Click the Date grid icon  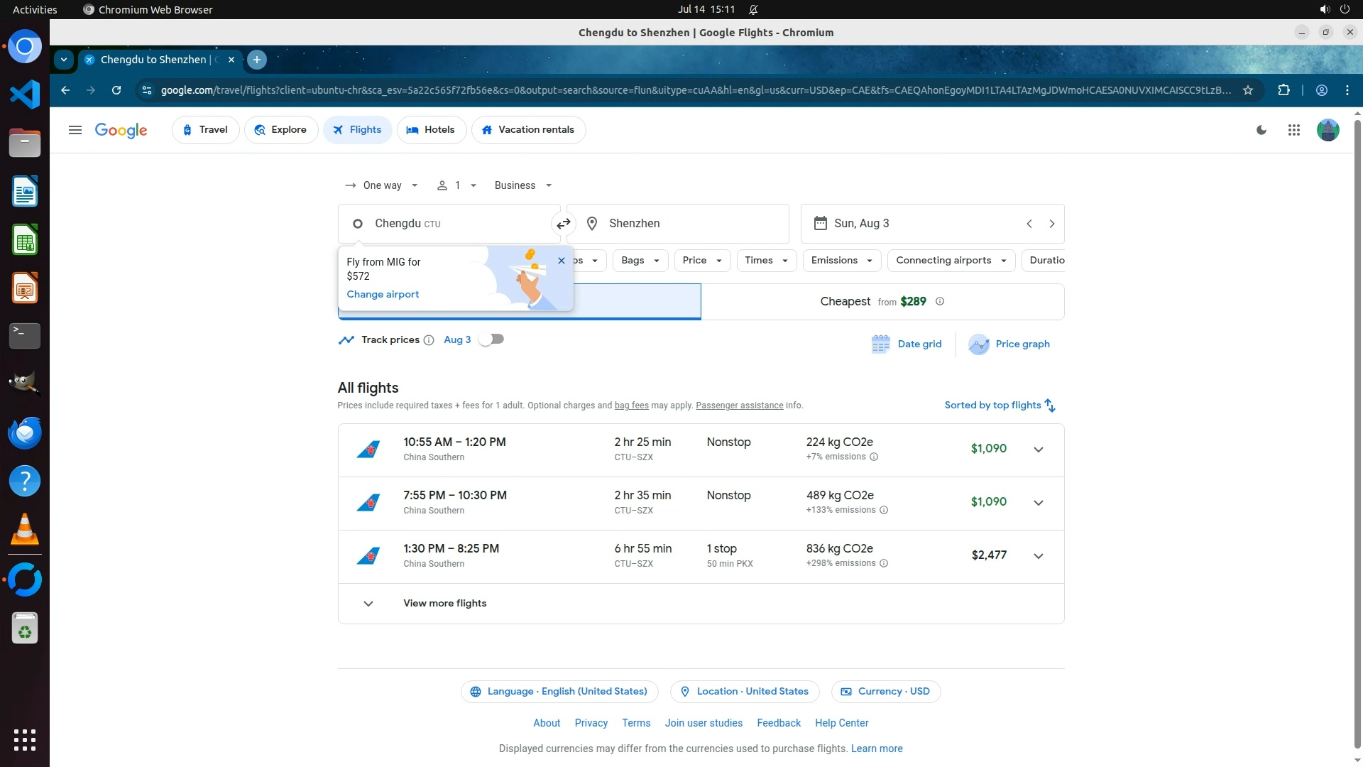[880, 344]
